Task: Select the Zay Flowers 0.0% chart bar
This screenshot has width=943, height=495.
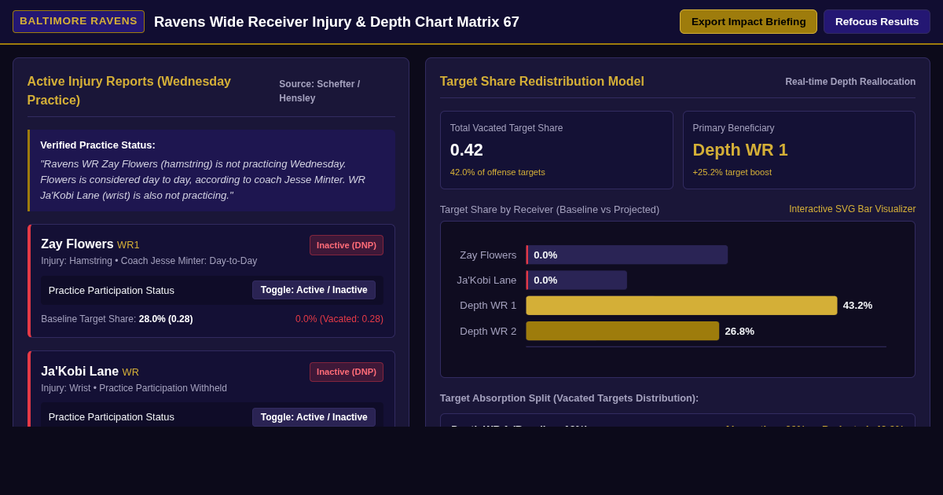Action: [x=627, y=255]
